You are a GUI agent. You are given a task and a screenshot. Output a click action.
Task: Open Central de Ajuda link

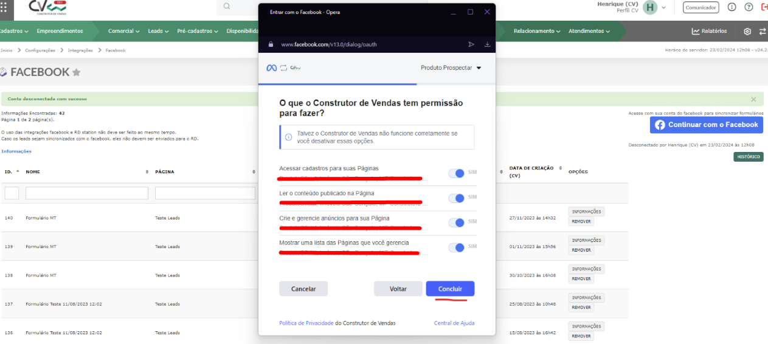pyautogui.click(x=454, y=323)
